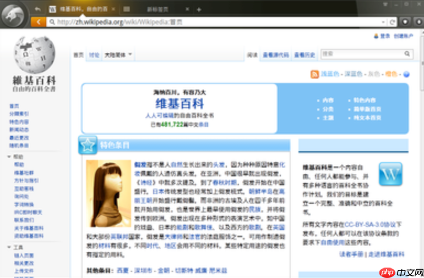Open 上传文件 under 工具
Viewport: 424px width, 278px height.
[x=24, y=271]
